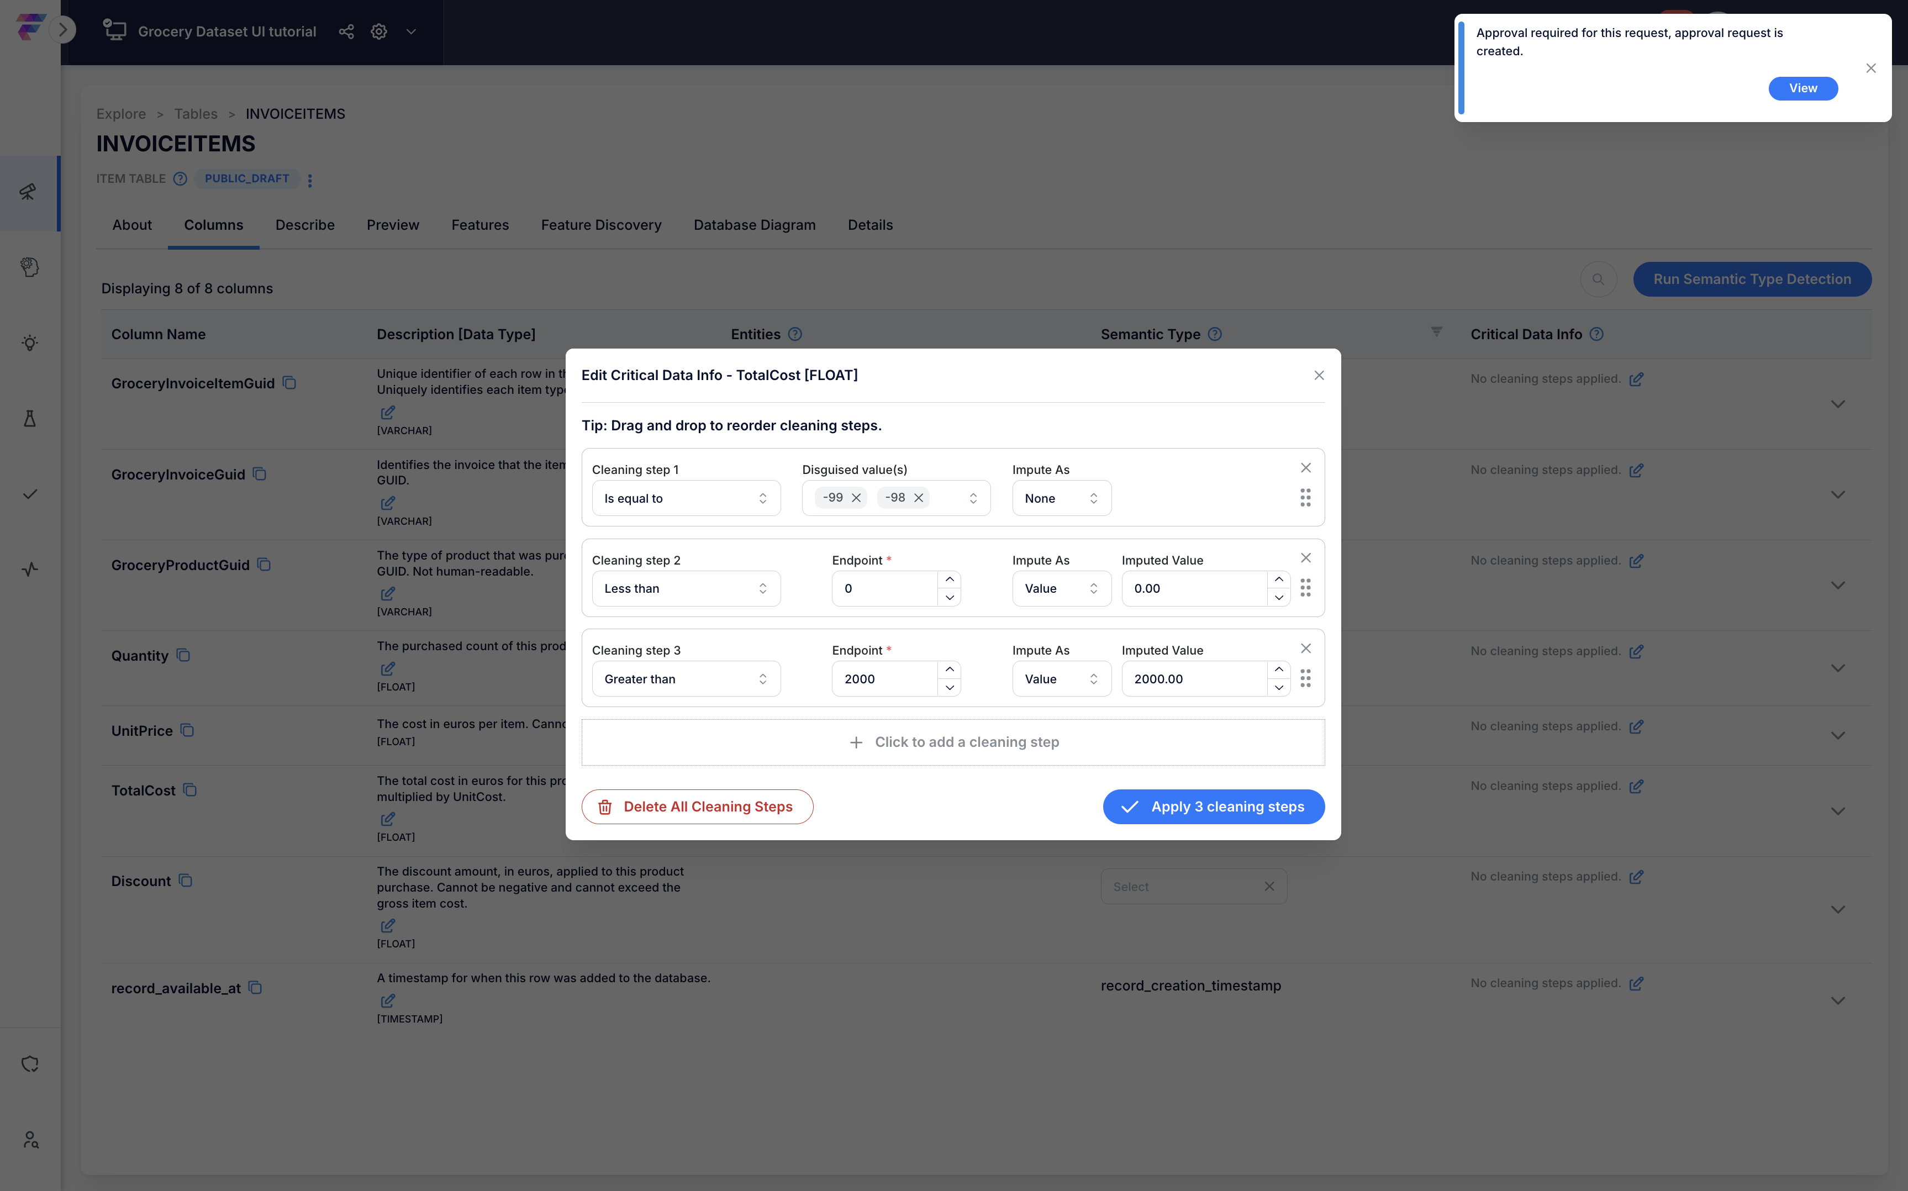The image size is (1908, 1191).
Task: Open the lightbulb sidebar icon
Action: [x=29, y=342]
